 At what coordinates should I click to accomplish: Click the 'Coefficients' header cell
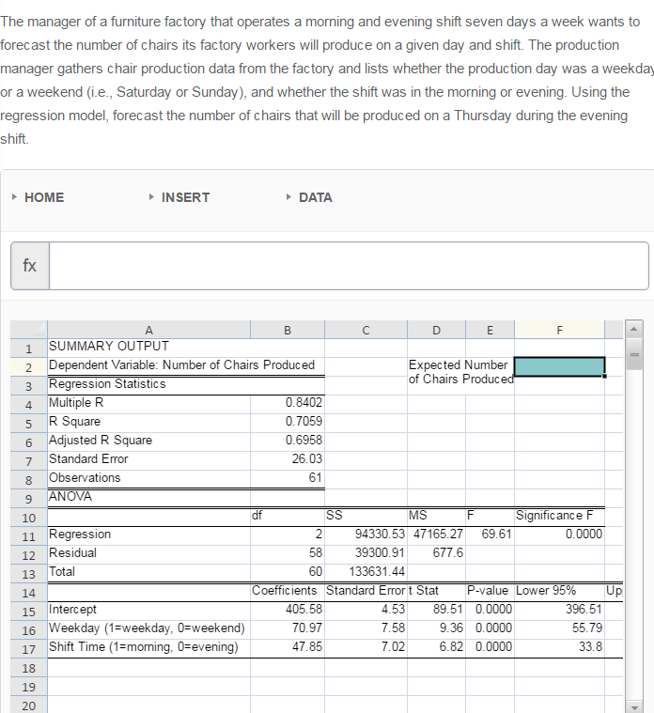288,591
